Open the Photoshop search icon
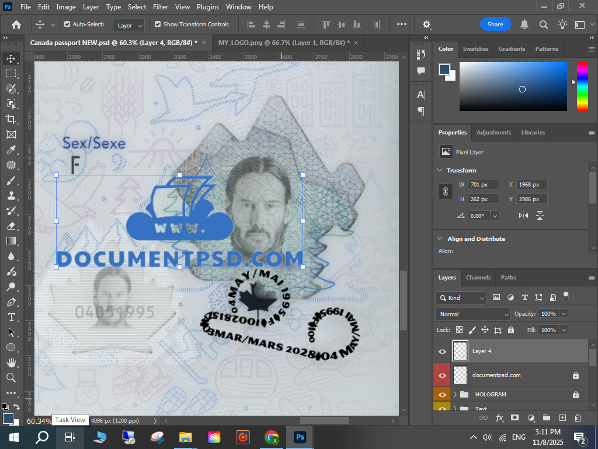598x449 pixels. [x=543, y=25]
